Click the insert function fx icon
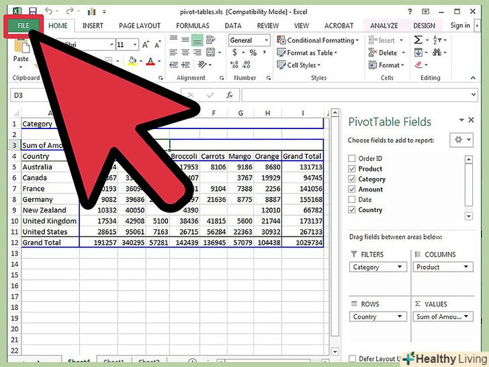 click(229, 95)
